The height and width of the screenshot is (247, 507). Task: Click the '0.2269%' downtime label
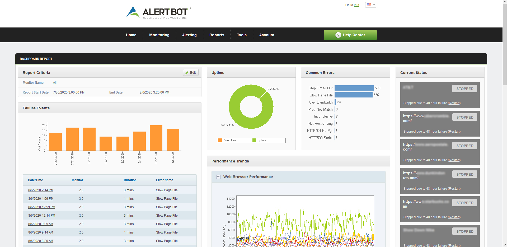point(273,89)
